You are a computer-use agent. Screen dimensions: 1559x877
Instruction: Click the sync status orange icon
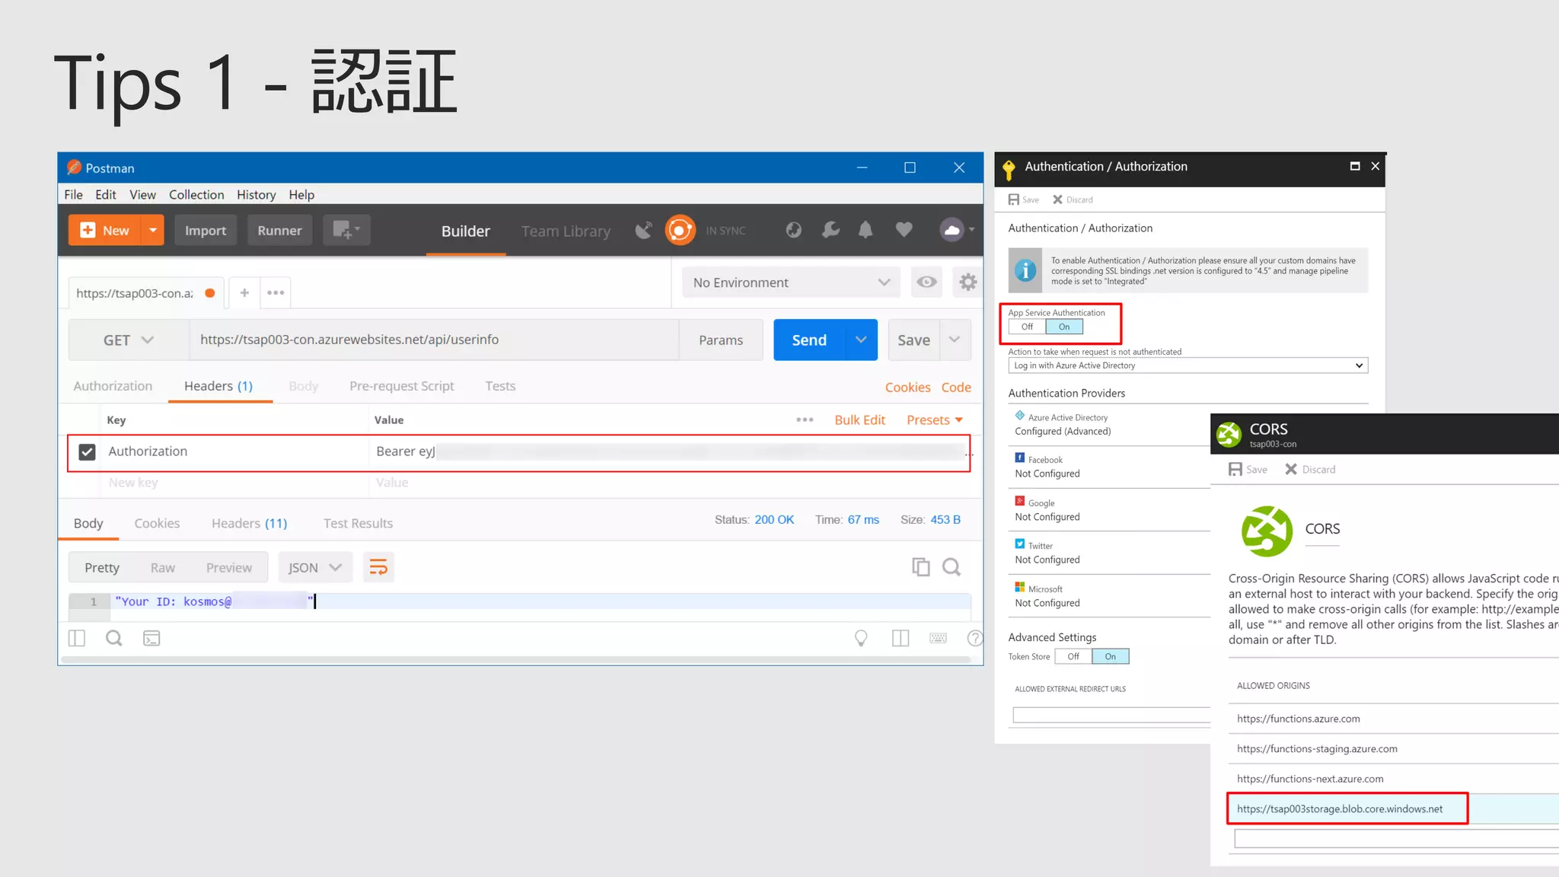click(x=680, y=230)
